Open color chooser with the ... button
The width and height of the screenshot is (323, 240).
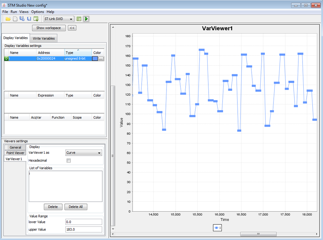(x=101, y=59)
